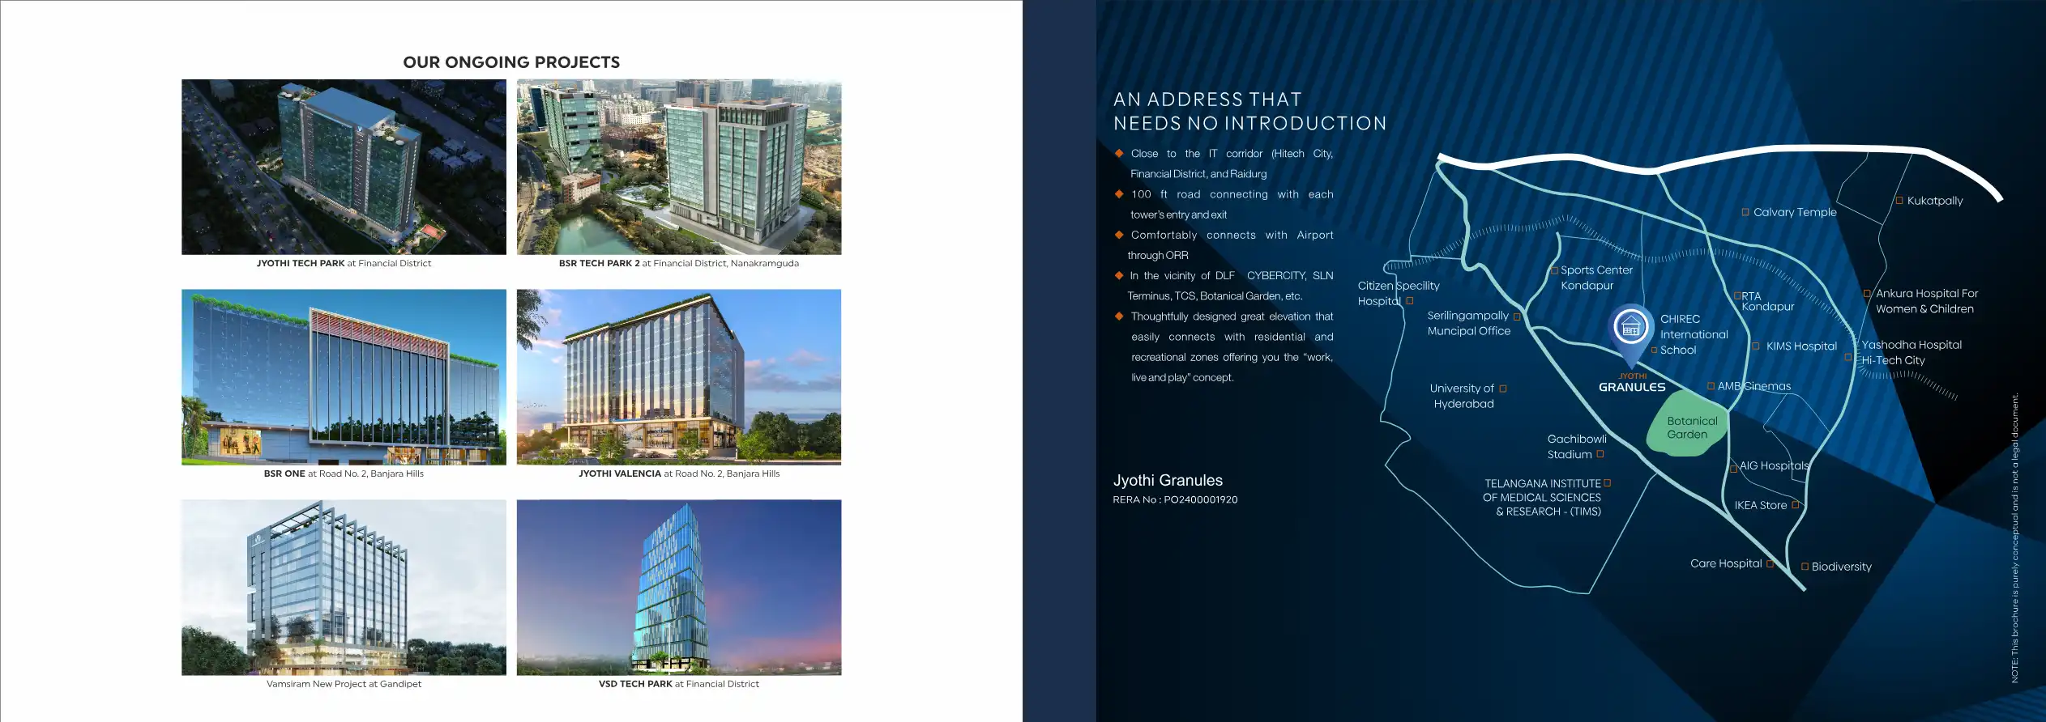Click the CHIREC International School label
This screenshot has width=2046, height=722.
pyautogui.click(x=1693, y=334)
